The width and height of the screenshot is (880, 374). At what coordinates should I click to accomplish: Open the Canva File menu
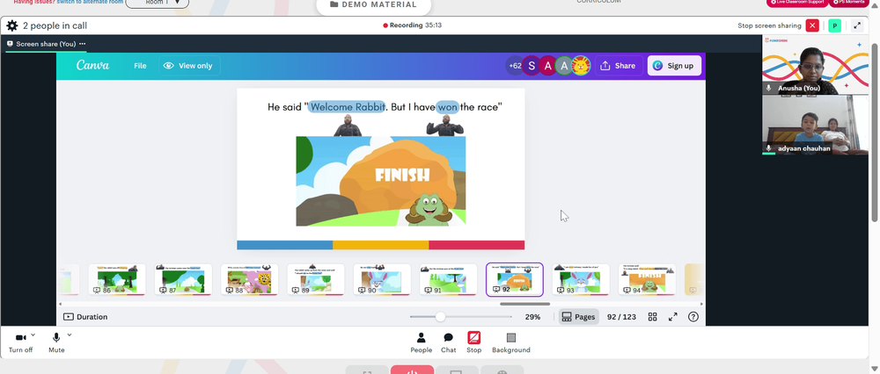pos(140,66)
